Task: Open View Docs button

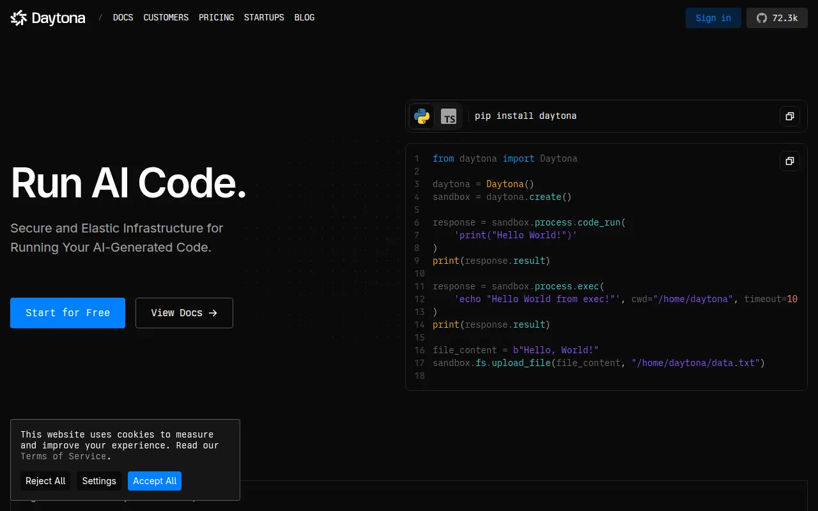Action: point(184,313)
